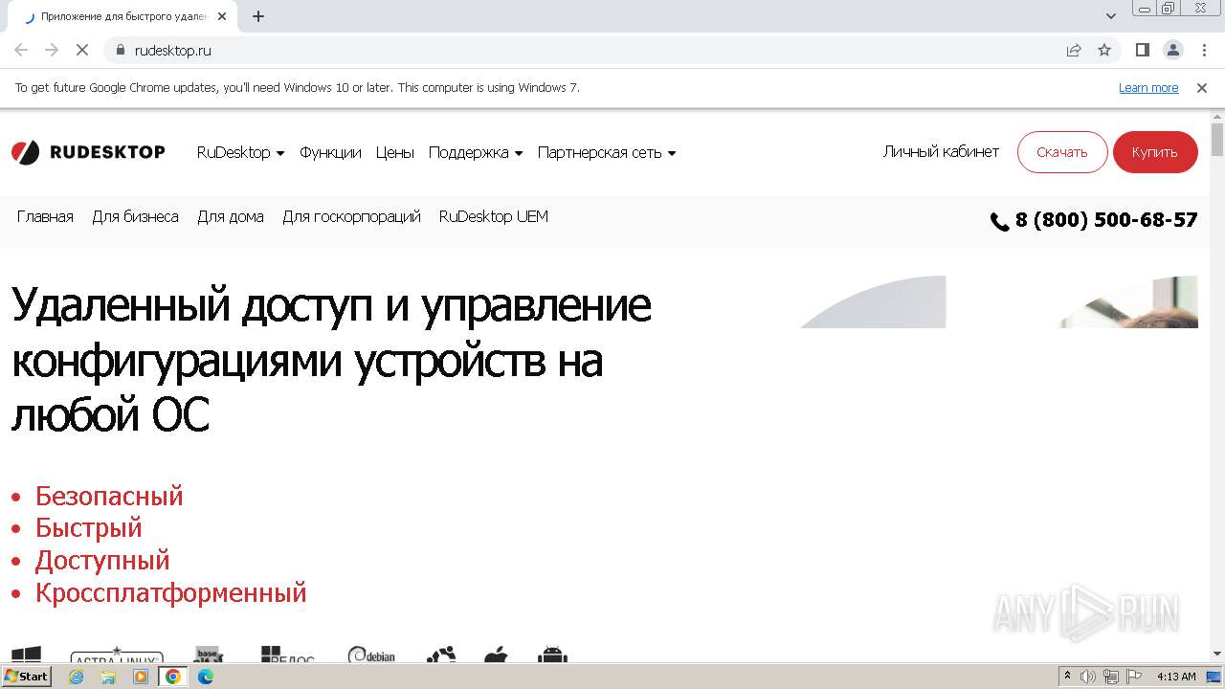The width and height of the screenshot is (1225, 689).
Task: Click the red Купить button
Action: 1155,152
